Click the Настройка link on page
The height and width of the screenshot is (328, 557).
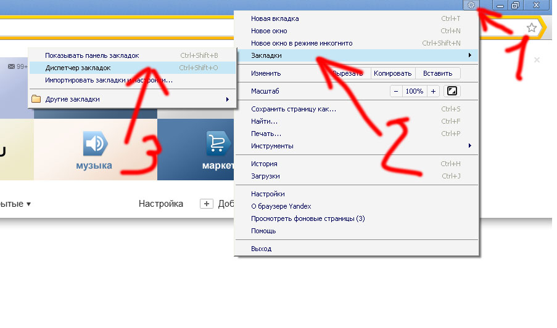point(160,204)
